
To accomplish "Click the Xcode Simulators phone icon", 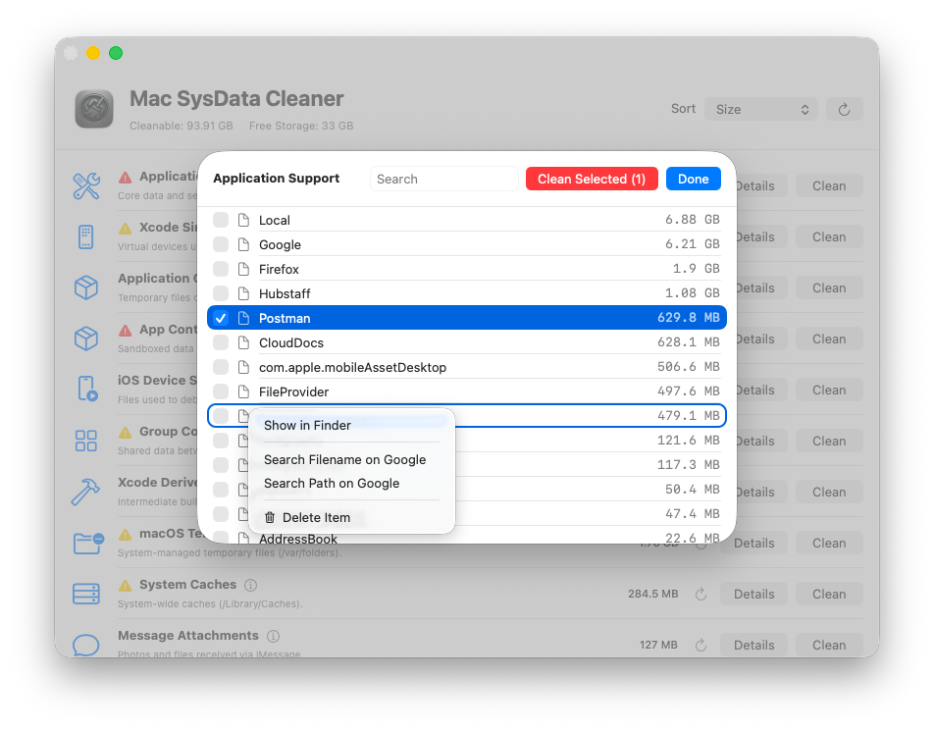I will click(x=85, y=237).
